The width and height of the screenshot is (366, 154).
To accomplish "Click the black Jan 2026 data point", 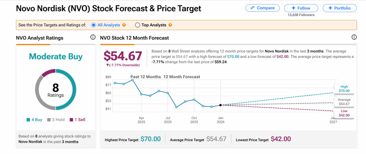I will [x=221, y=105].
